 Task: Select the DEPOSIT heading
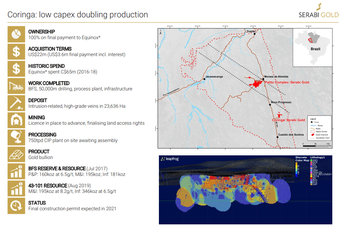point(38,100)
